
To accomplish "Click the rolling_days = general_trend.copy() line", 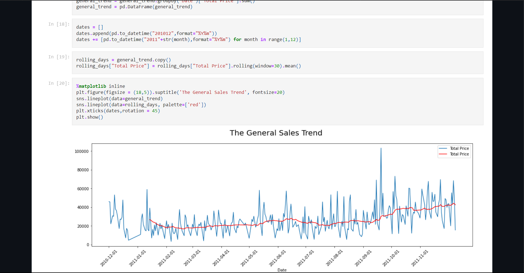I will point(124,60).
